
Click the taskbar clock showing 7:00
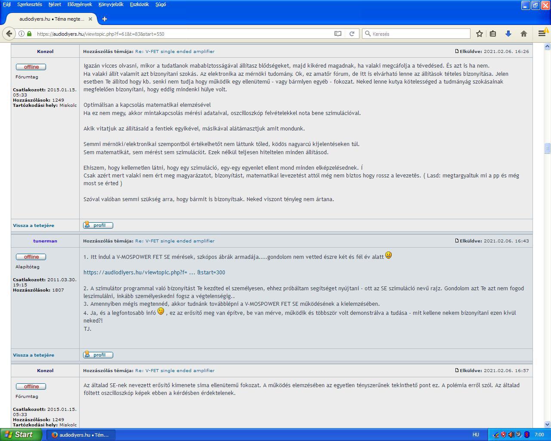pos(539,435)
